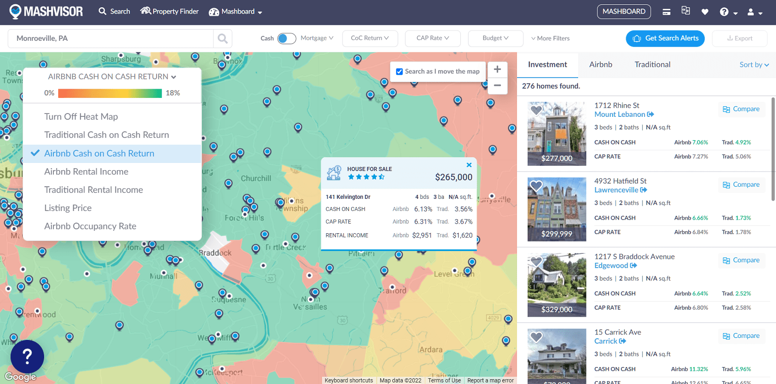Zoom in on the map
This screenshot has height=384, width=776.
point(497,69)
